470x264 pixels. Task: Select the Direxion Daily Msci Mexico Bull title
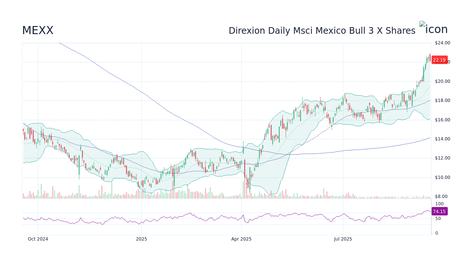coord(322,31)
